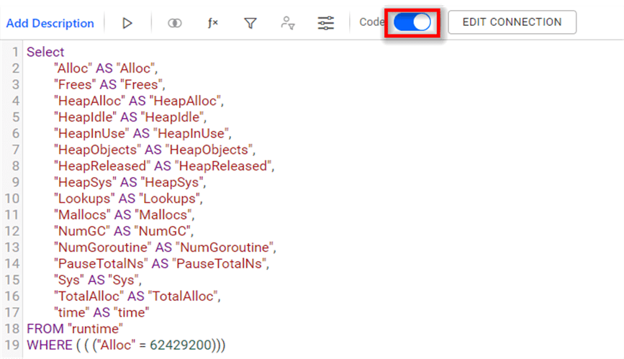Click the "Mallocs" AS "Mallocs" line
The height and width of the screenshot is (359, 624).
(x=125, y=214)
